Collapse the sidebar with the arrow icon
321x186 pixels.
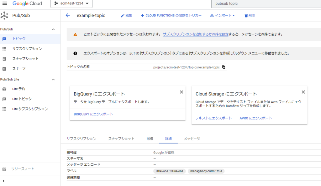coord(4,181)
